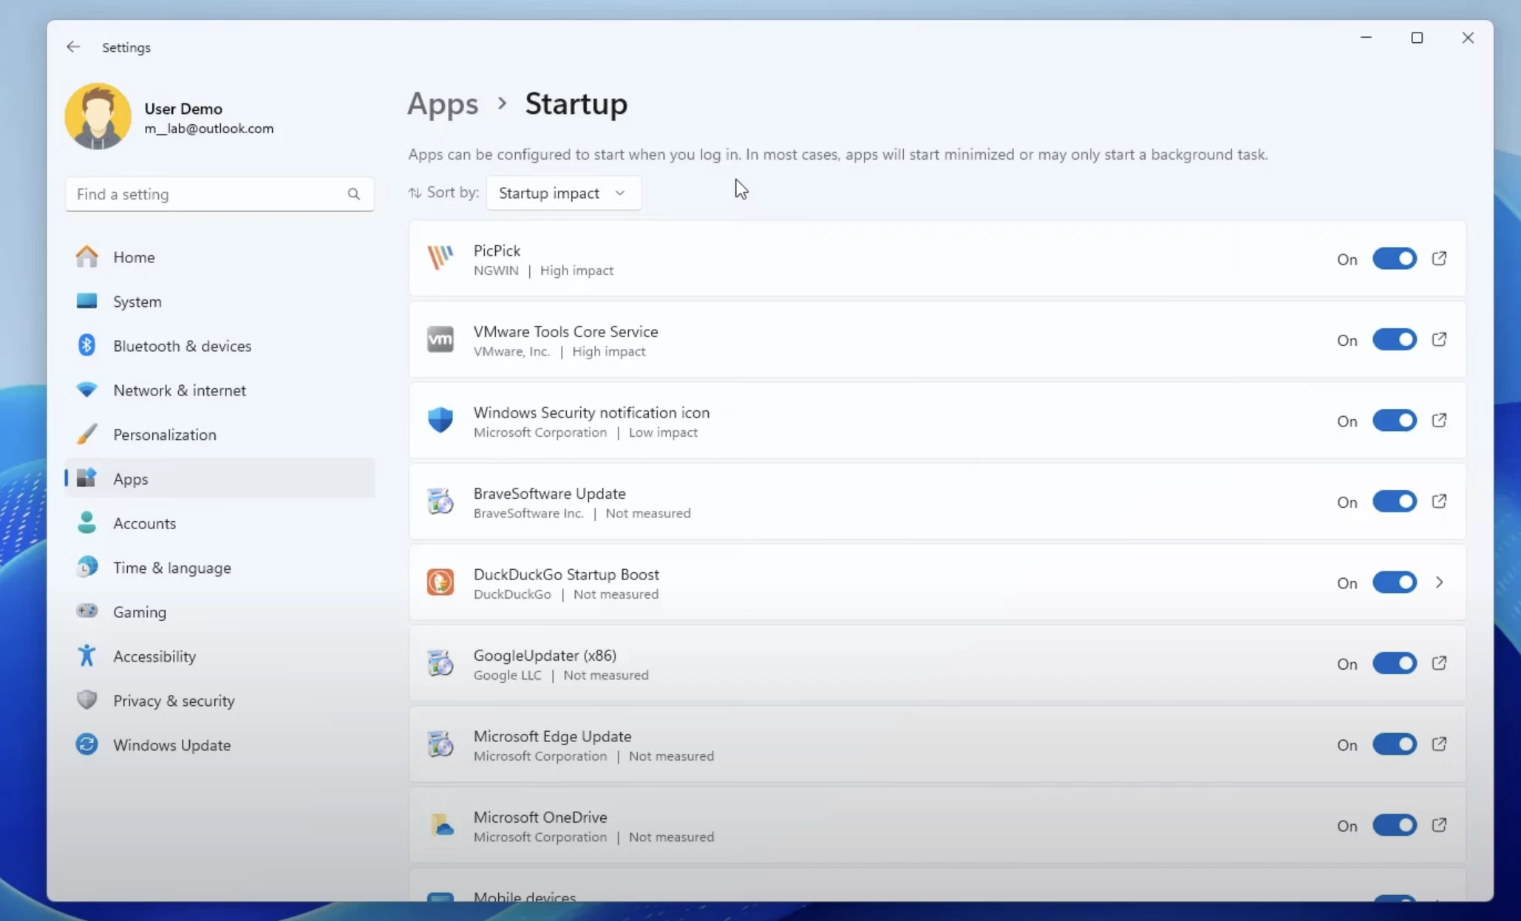This screenshot has width=1521, height=921.
Task: Open GoogleUpdater file location icon
Action: (x=1439, y=663)
